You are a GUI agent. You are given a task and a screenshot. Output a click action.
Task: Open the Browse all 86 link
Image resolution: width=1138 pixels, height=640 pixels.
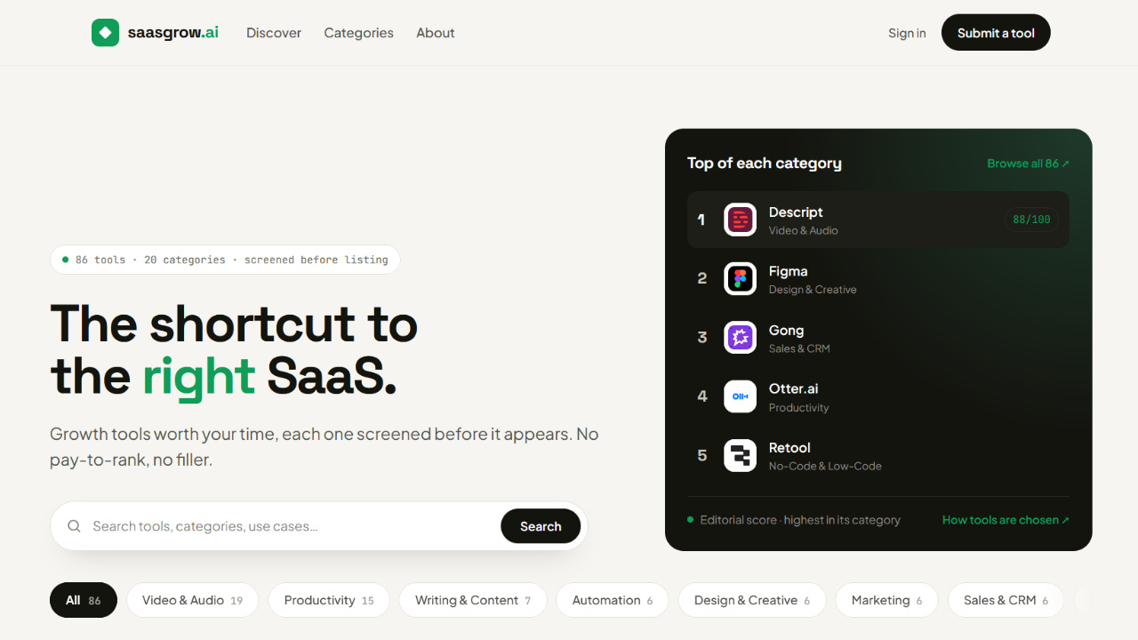[x=1028, y=164]
